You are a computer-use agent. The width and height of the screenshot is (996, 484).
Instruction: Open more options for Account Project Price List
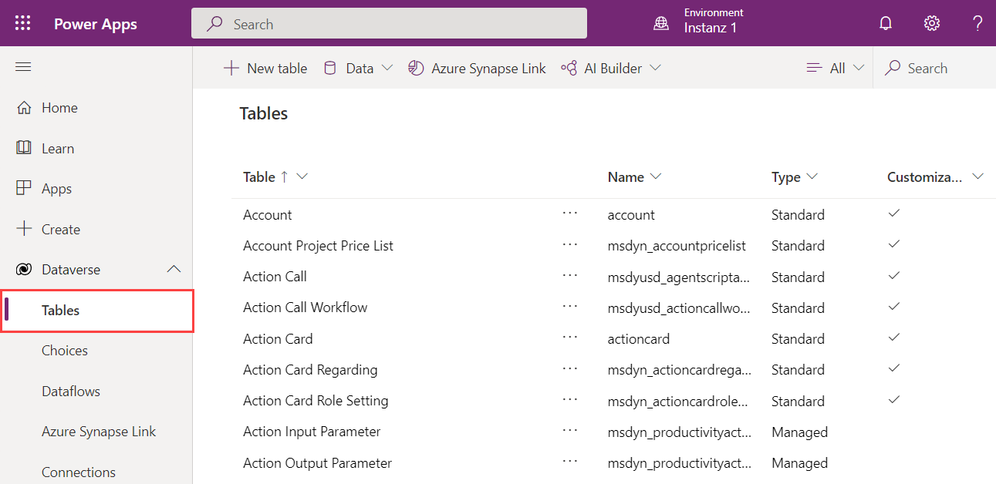pyautogui.click(x=570, y=245)
